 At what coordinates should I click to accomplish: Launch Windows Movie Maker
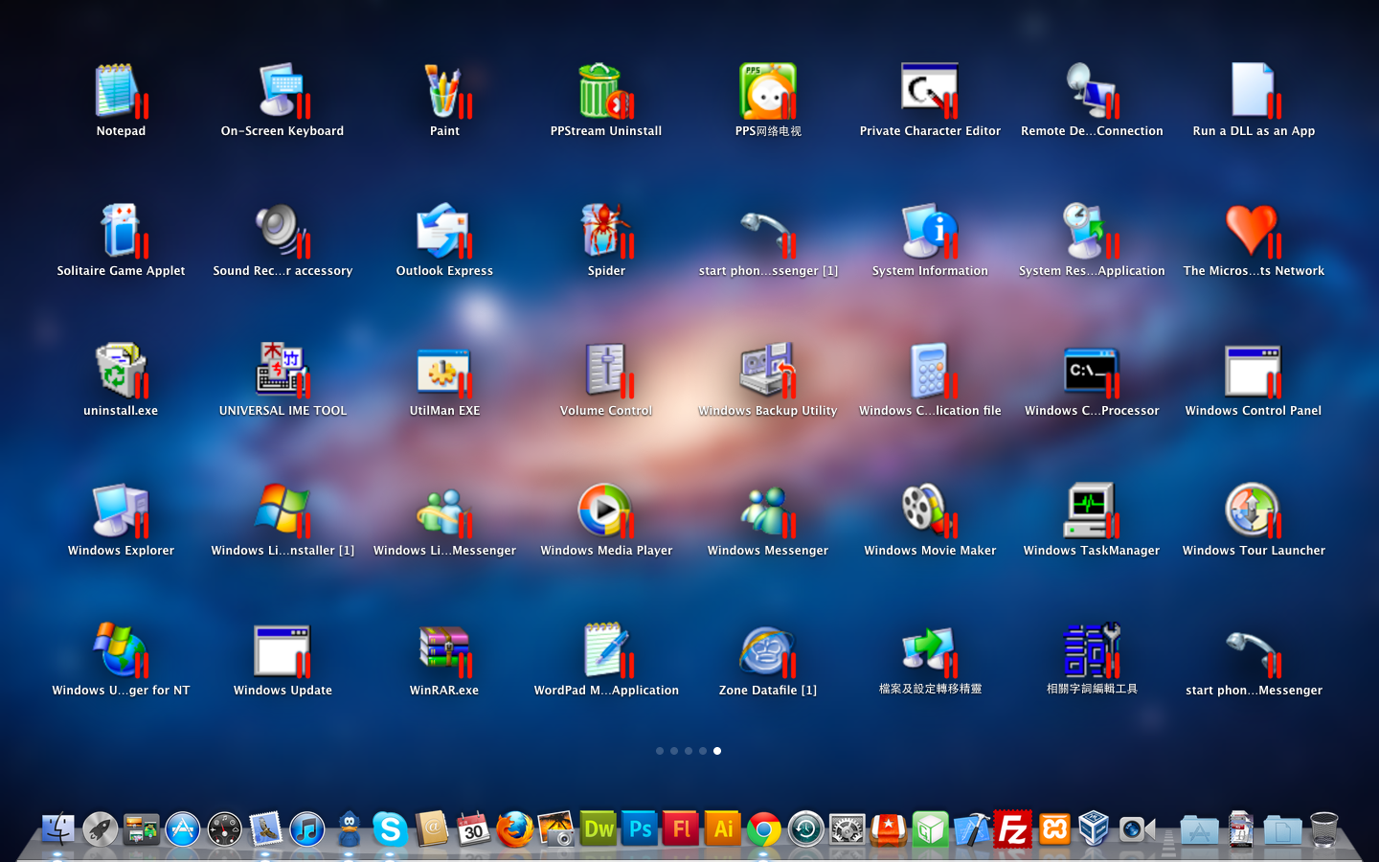pos(930,510)
